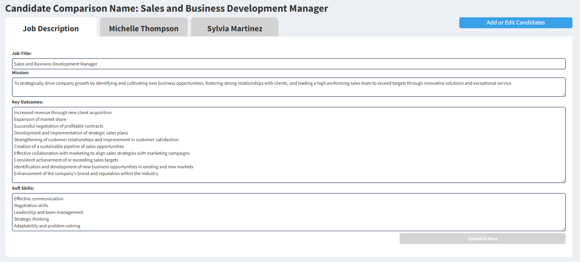Click the Update & Save button
Viewport: 580px width, 262px height.
[x=482, y=239]
